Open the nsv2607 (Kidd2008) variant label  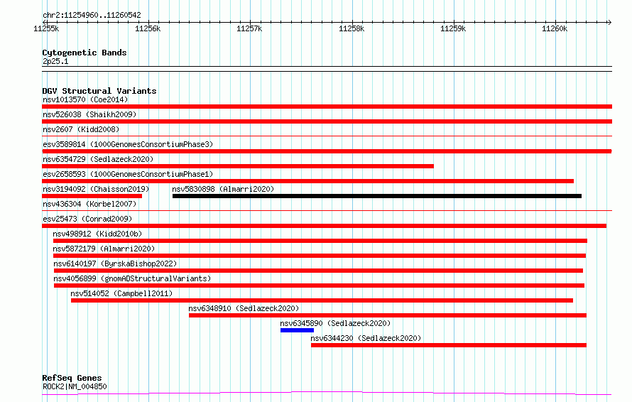pyautogui.click(x=81, y=129)
